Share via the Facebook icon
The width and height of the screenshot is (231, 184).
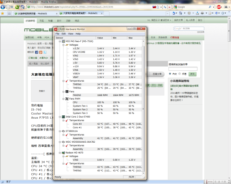click(37, 52)
